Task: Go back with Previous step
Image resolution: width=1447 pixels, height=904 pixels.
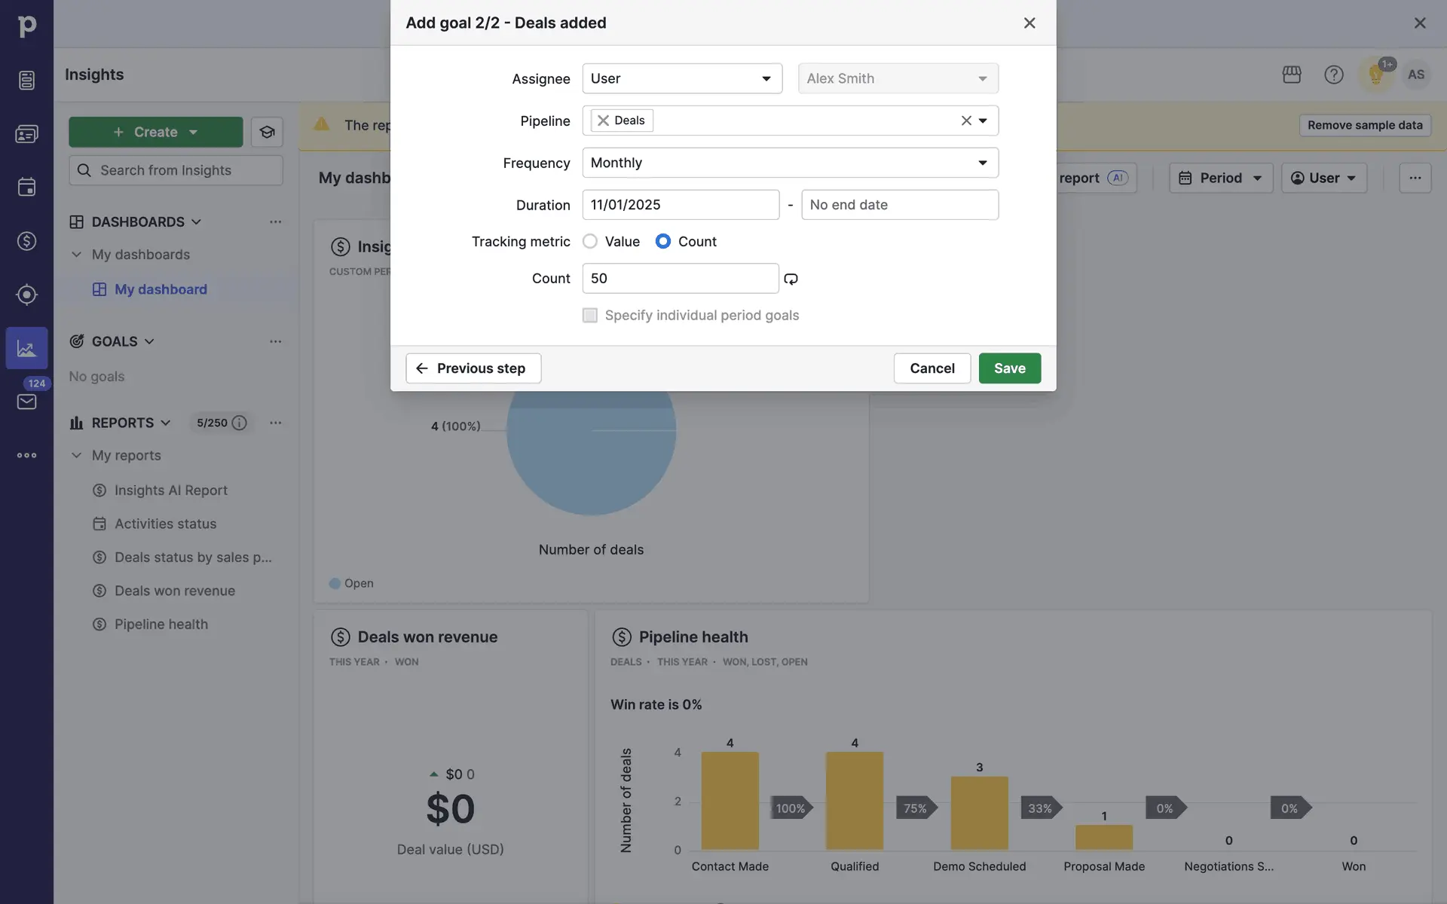Action: (473, 368)
